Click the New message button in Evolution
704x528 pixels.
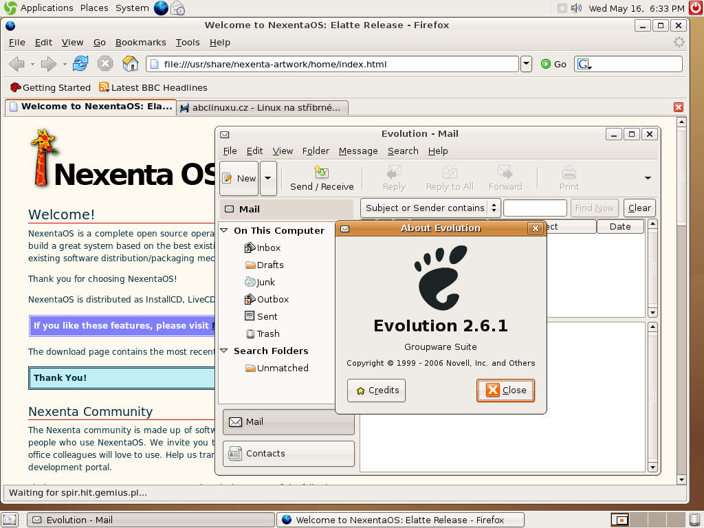239,178
